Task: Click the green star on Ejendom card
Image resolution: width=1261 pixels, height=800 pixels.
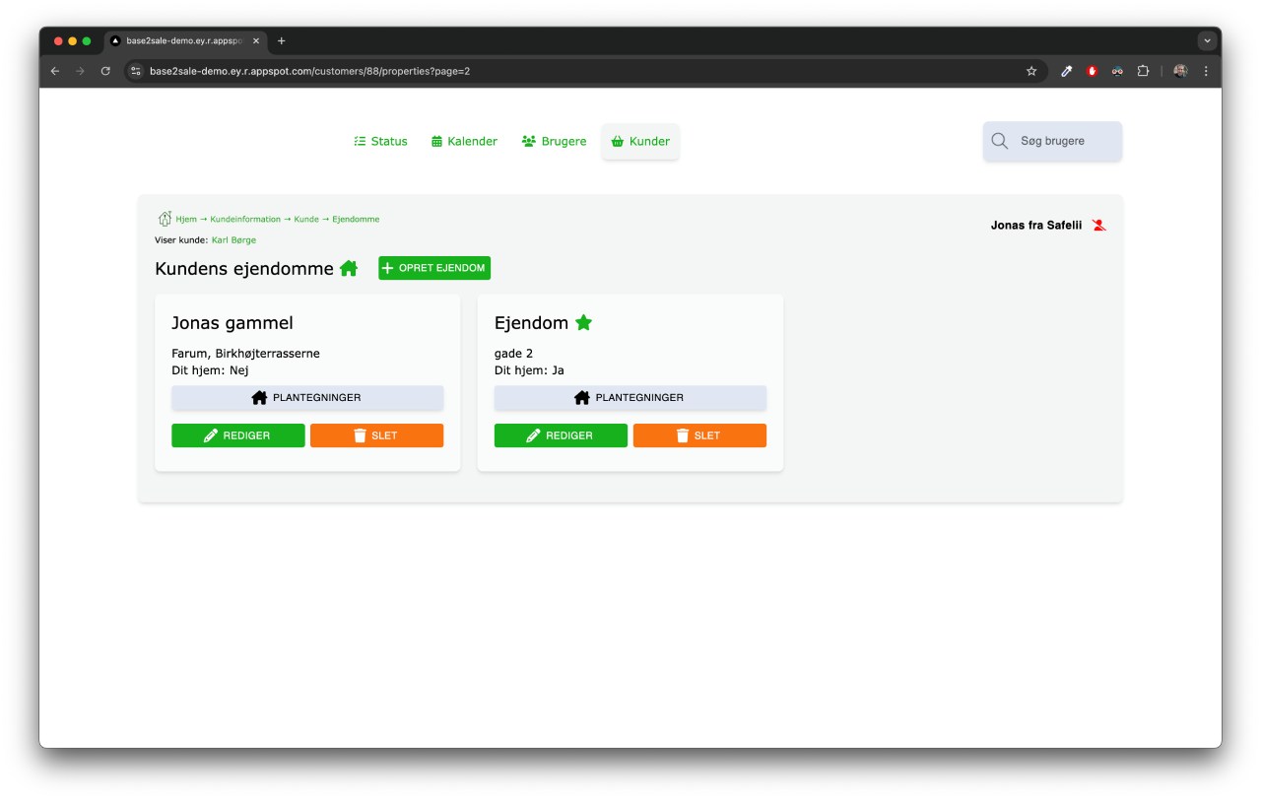Action: (x=584, y=322)
